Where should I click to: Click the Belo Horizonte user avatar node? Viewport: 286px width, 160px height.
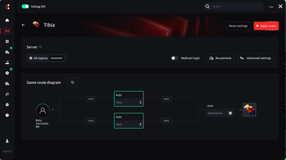point(43,110)
